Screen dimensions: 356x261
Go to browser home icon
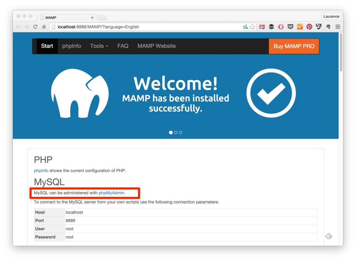click(44, 27)
